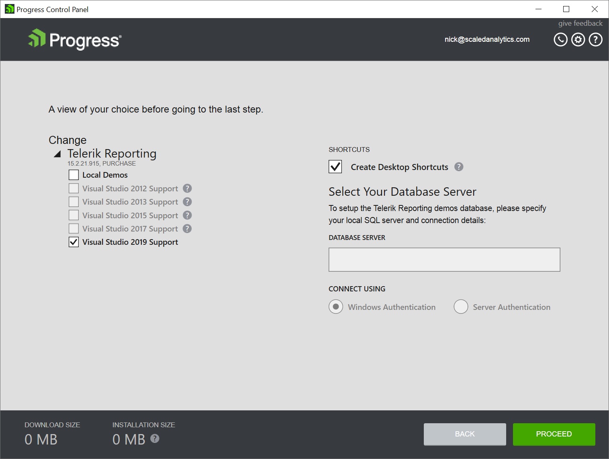The image size is (609, 459).
Task: Click 'A view of your choice' intro text
Action: click(x=156, y=109)
